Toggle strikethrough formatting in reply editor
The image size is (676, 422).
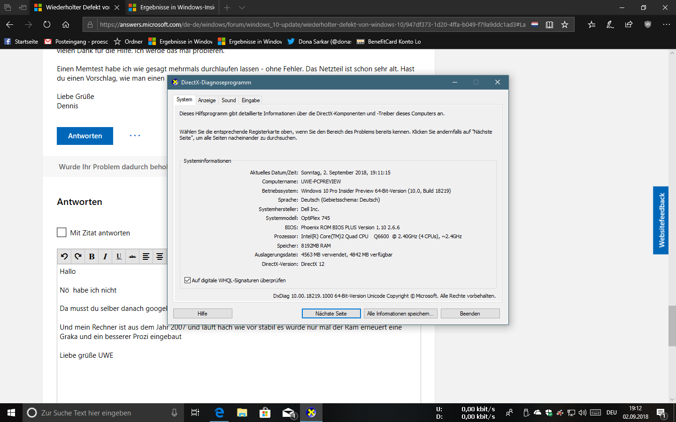pyautogui.click(x=132, y=256)
